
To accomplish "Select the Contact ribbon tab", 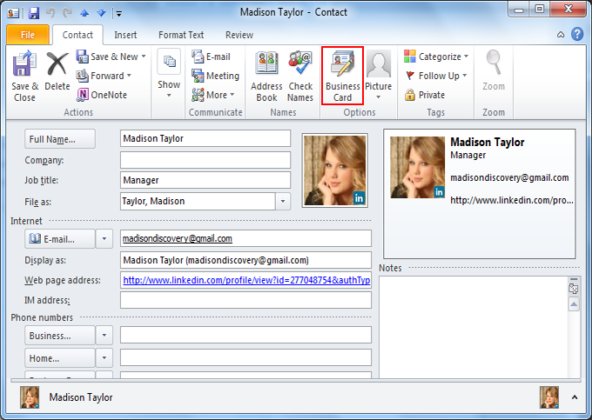I will (77, 35).
